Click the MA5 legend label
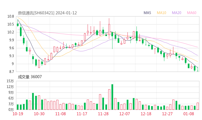The width and height of the screenshot is (202, 120). 147,13
